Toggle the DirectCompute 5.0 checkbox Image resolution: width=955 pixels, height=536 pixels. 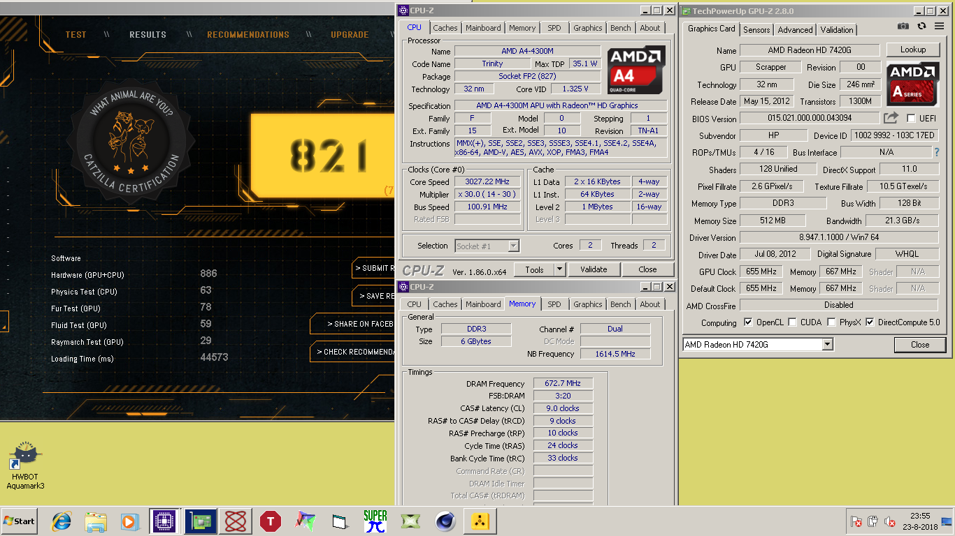870,322
